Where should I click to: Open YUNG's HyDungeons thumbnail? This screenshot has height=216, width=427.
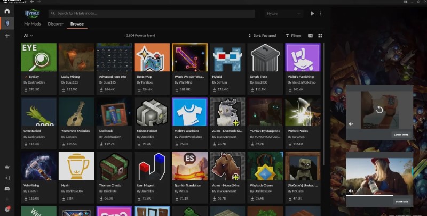265,112
